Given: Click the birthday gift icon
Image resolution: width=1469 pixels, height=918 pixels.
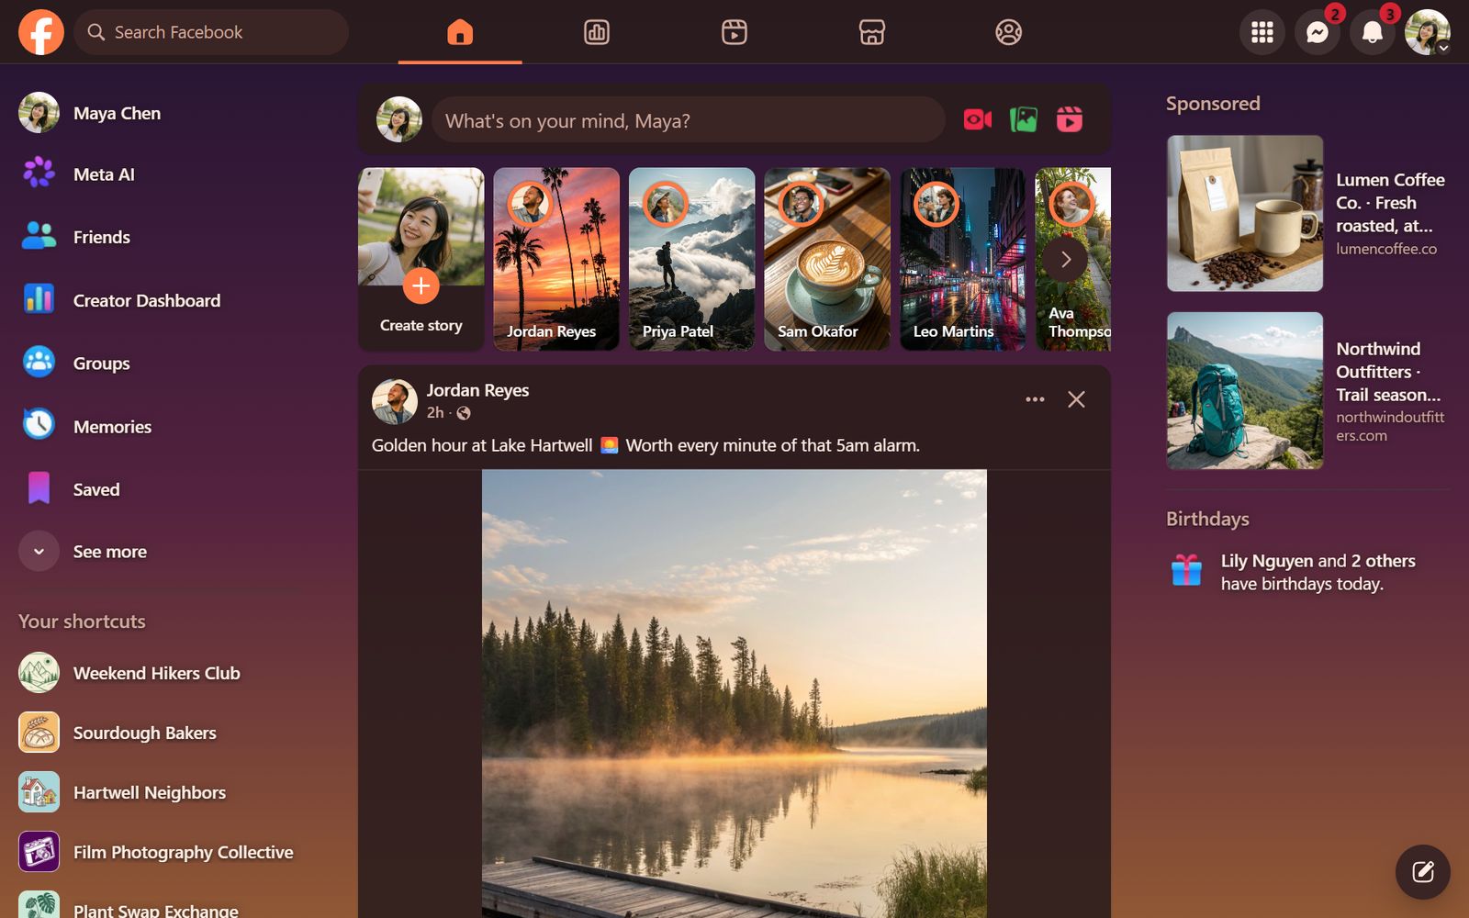Looking at the screenshot, I should pyautogui.click(x=1186, y=570).
